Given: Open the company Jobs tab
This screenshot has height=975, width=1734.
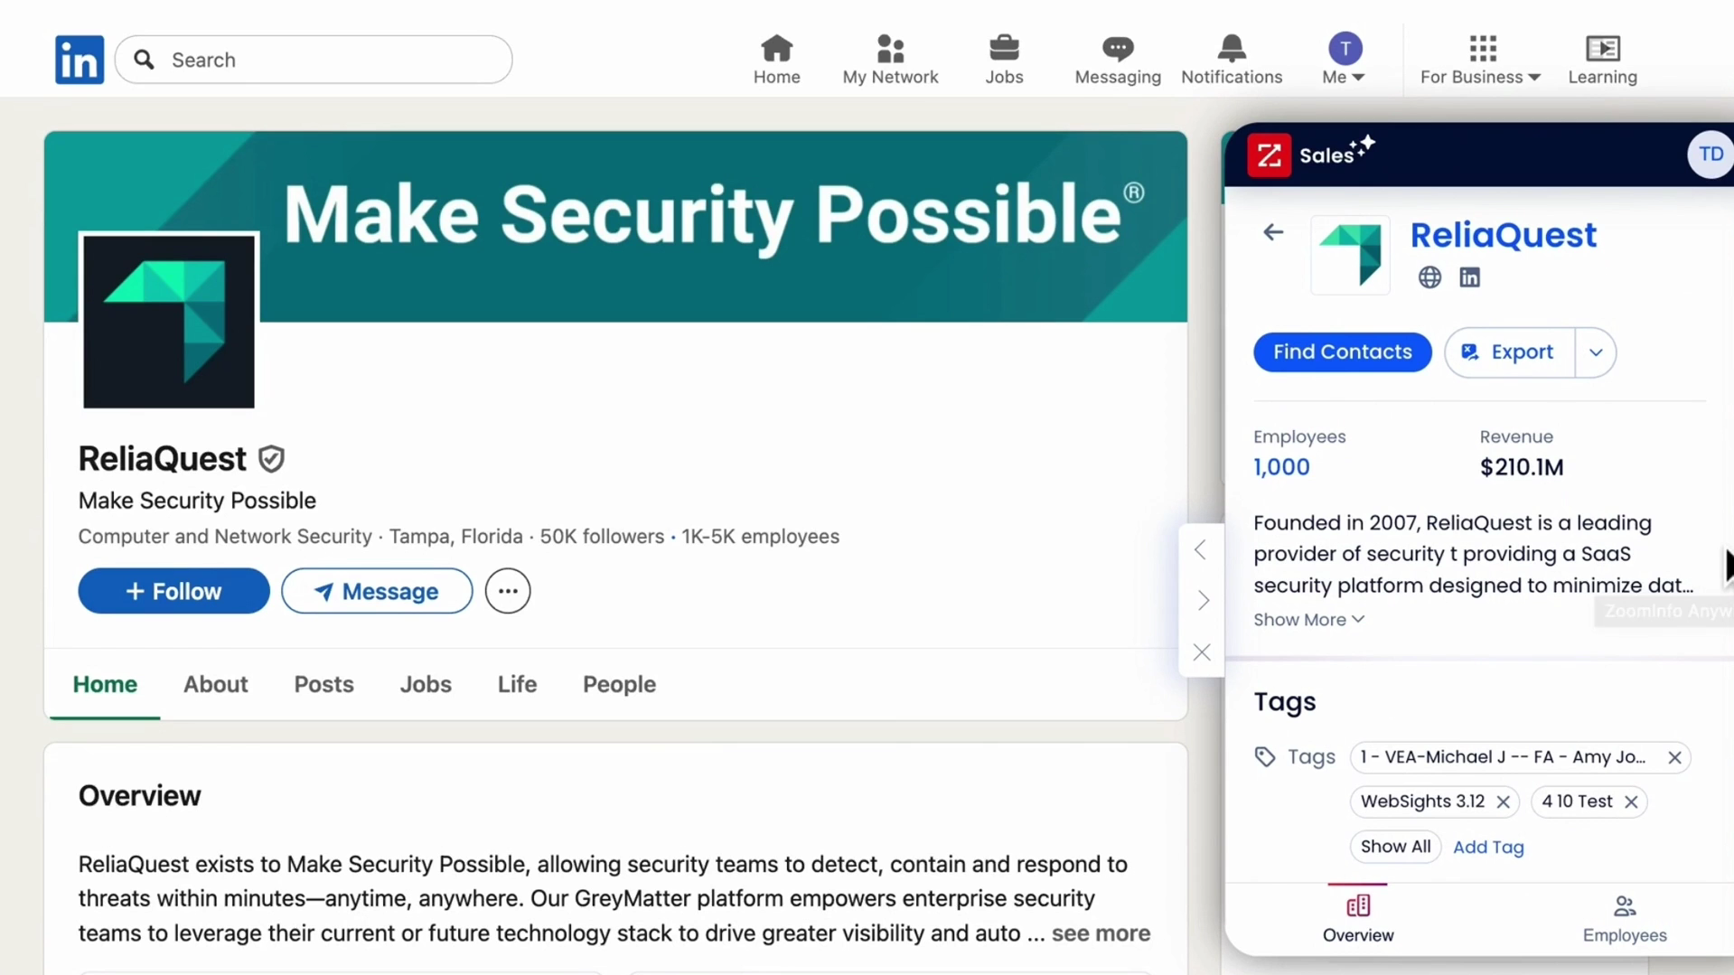Looking at the screenshot, I should pyautogui.click(x=426, y=685).
